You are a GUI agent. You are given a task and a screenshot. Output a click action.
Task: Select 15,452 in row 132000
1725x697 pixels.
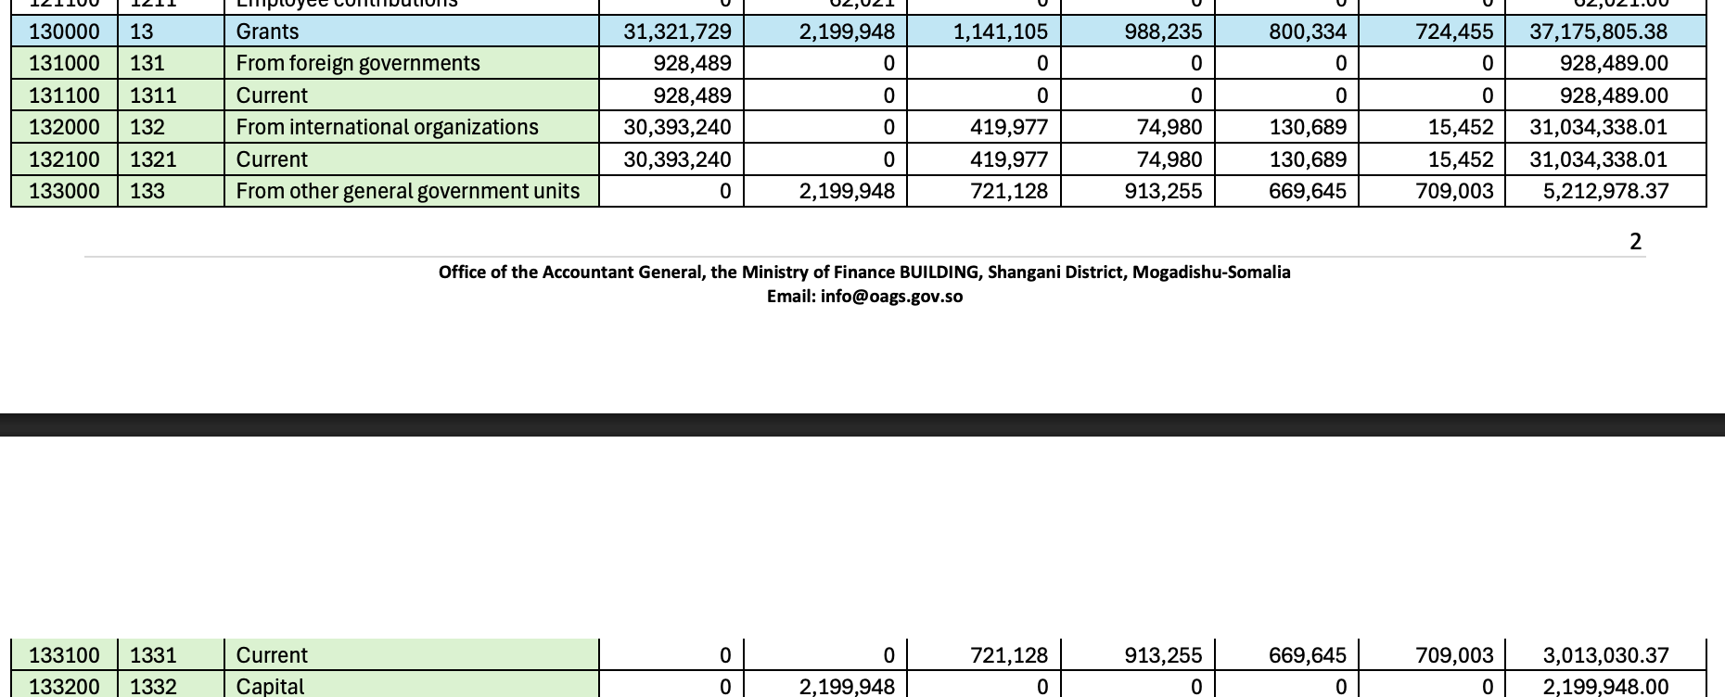1461,127
